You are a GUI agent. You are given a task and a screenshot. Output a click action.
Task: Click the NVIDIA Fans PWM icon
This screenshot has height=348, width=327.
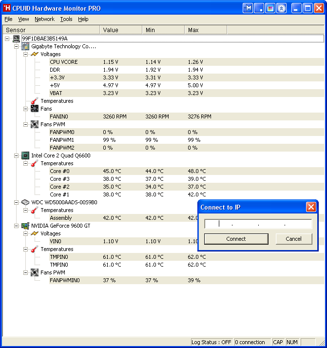35,272
